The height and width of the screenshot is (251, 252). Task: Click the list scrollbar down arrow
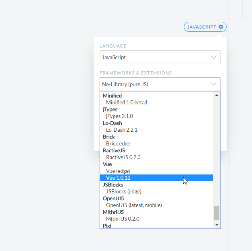coord(217,225)
